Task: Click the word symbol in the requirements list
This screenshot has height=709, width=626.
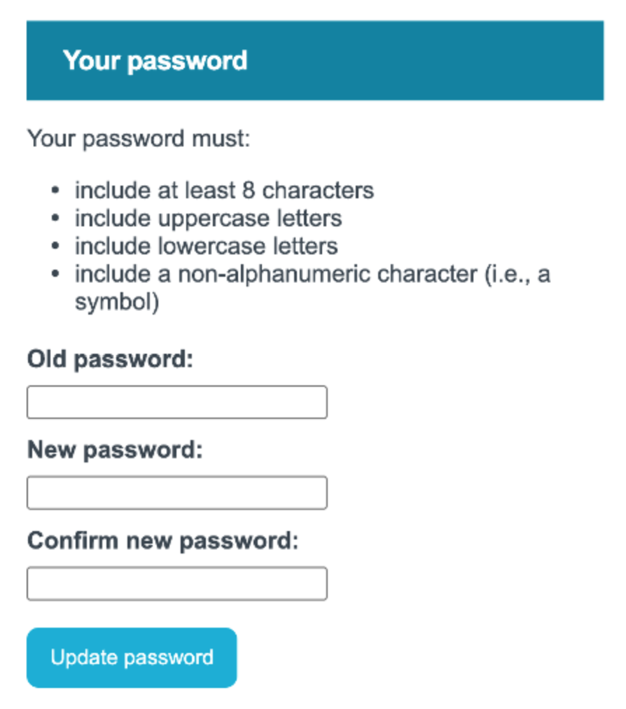Action: (116, 303)
